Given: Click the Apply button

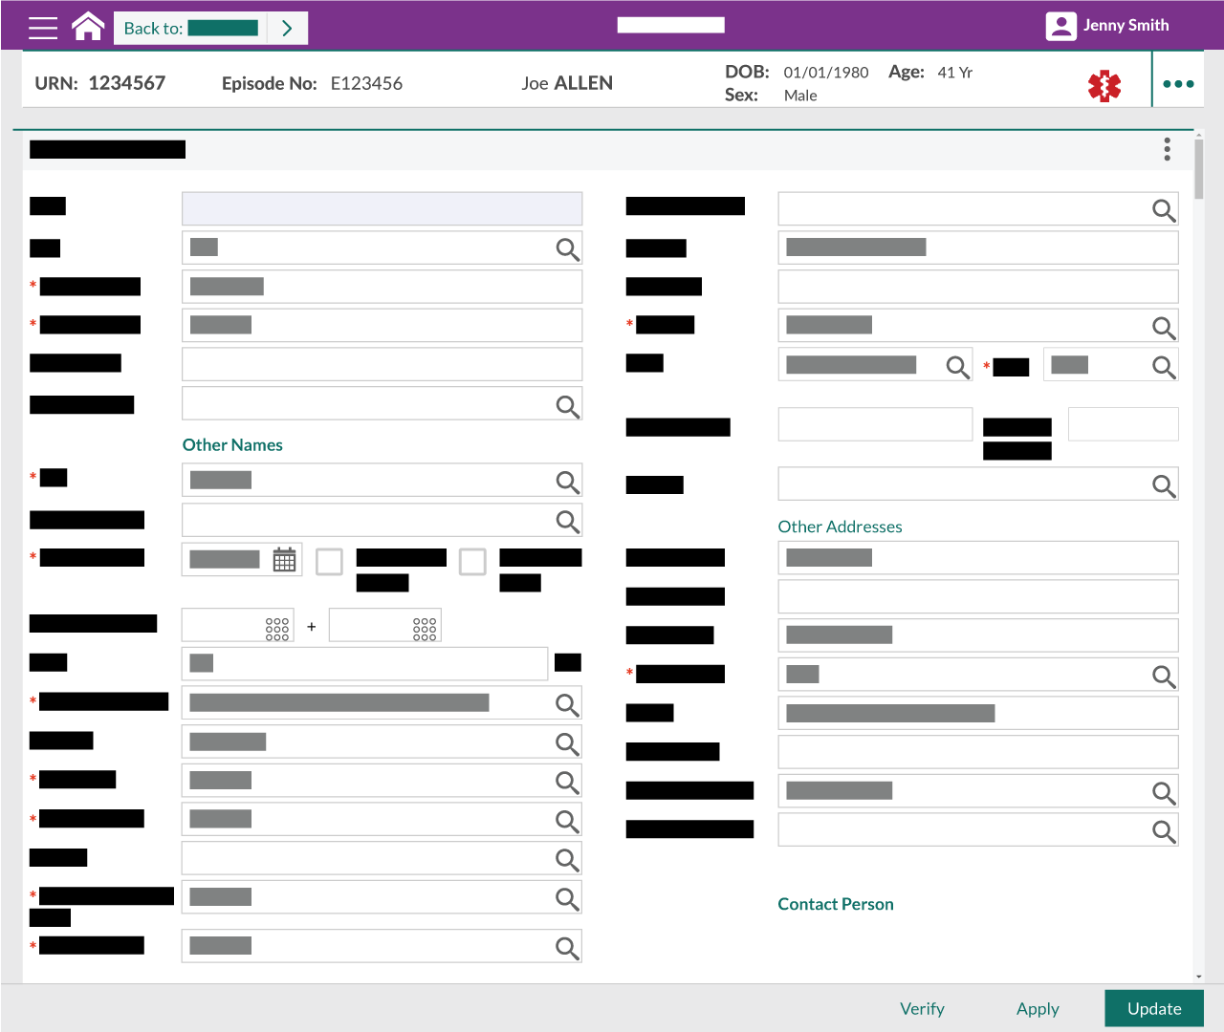Looking at the screenshot, I should pyautogui.click(x=1038, y=1009).
